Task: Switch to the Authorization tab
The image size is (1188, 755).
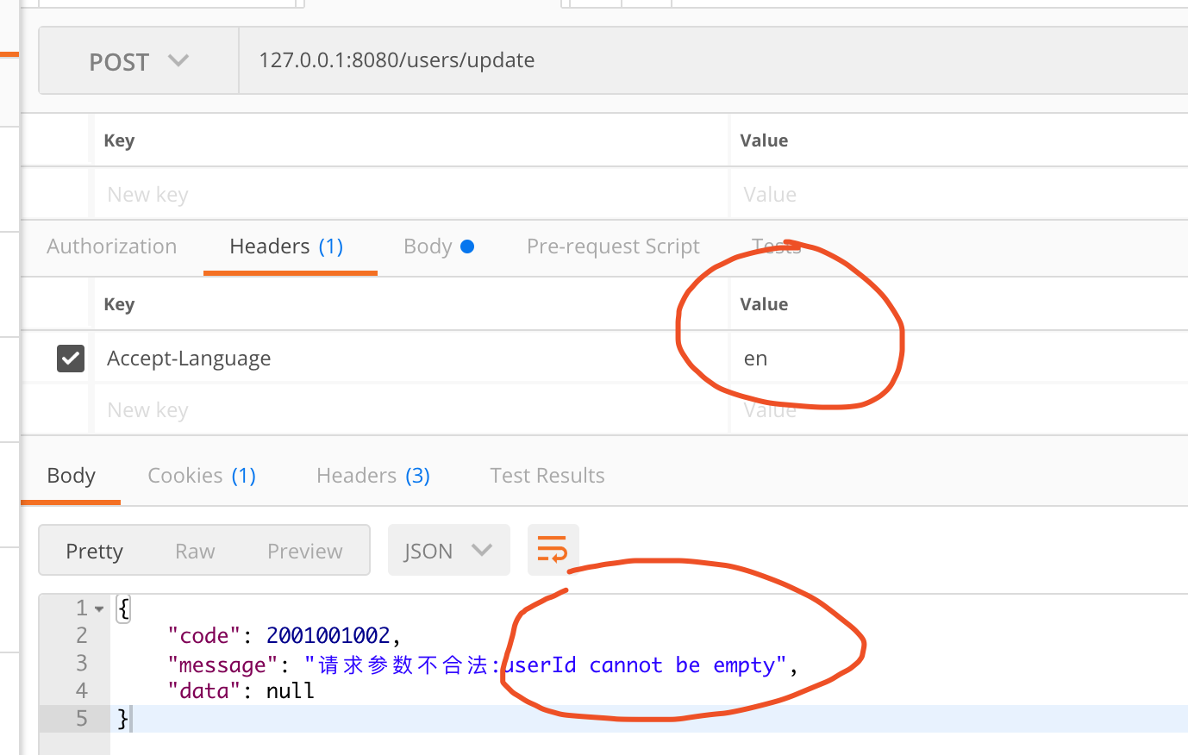Action: coord(112,246)
